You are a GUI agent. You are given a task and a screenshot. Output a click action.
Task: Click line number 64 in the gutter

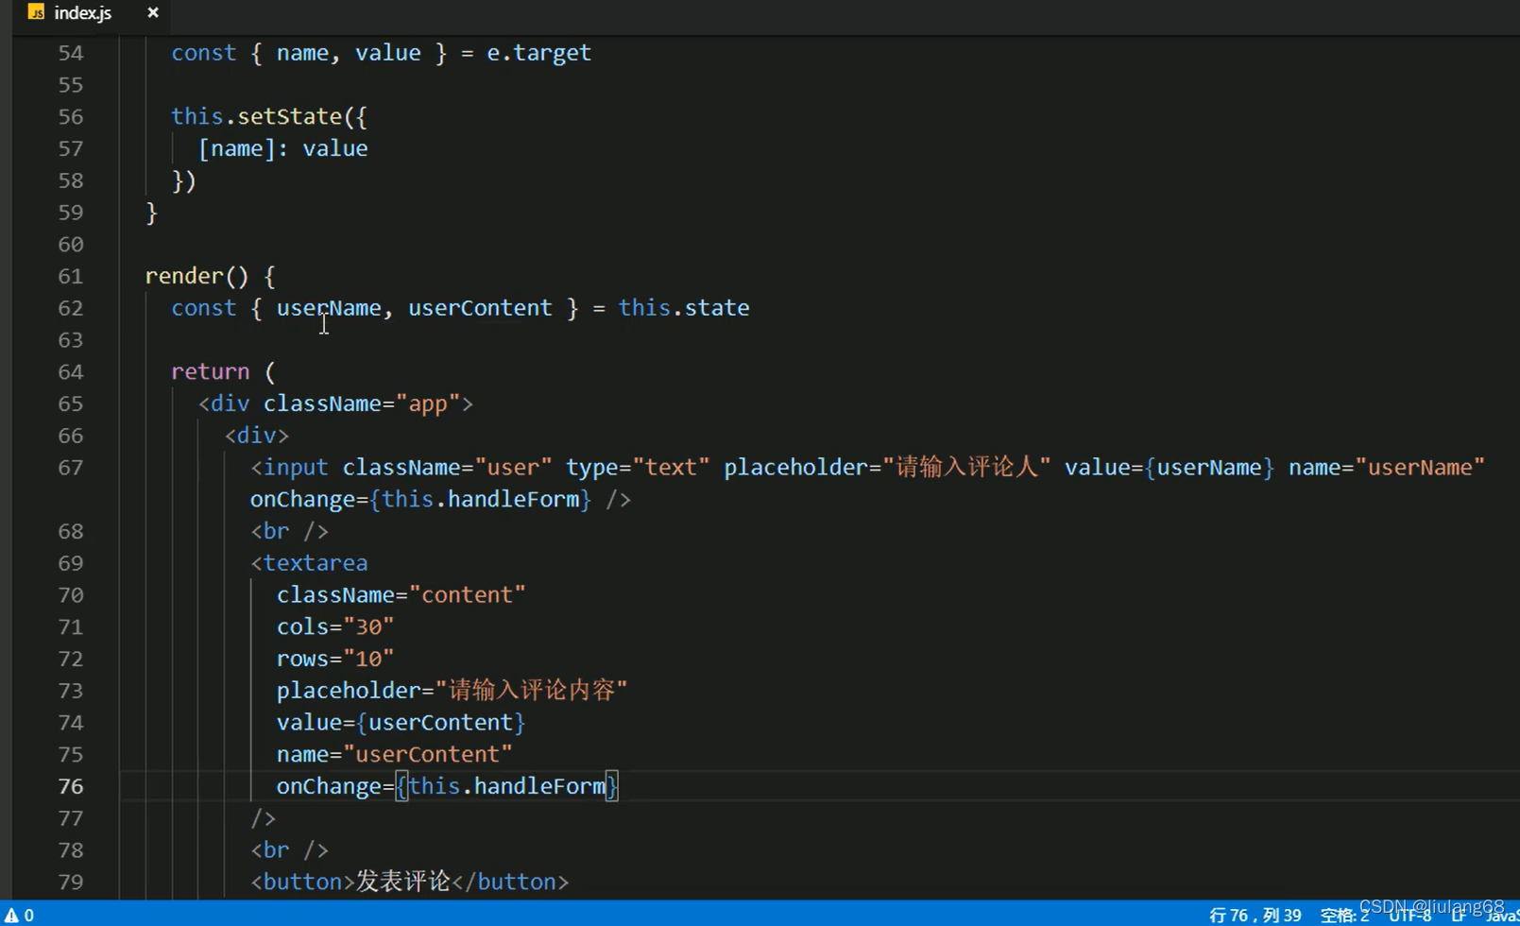pos(71,372)
